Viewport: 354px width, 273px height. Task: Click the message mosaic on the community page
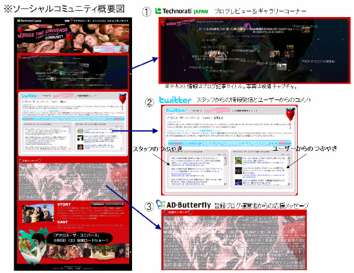(73, 182)
